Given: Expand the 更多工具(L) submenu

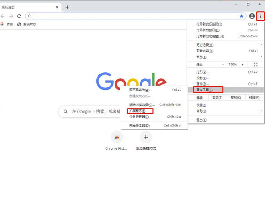Looking at the screenshot, I should click(x=226, y=90).
